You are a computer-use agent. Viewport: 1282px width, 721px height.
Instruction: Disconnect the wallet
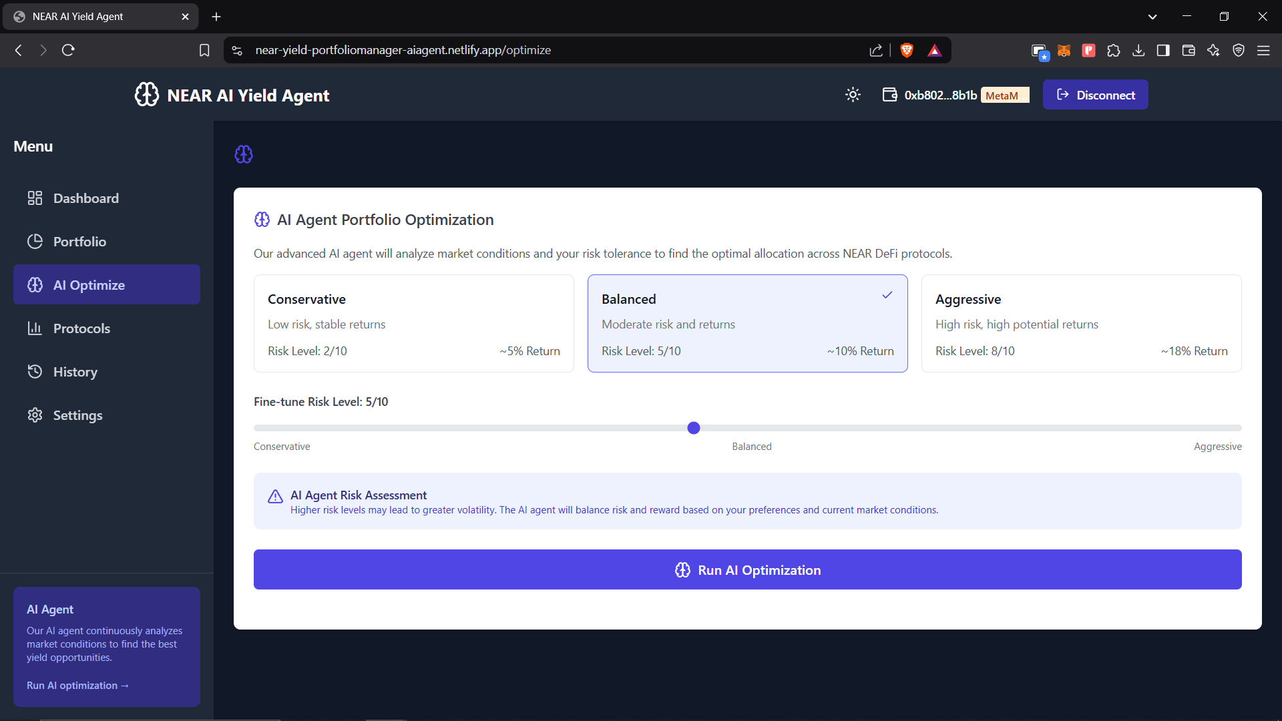(x=1095, y=95)
